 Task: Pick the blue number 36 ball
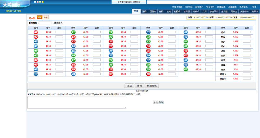coord(148,56)
